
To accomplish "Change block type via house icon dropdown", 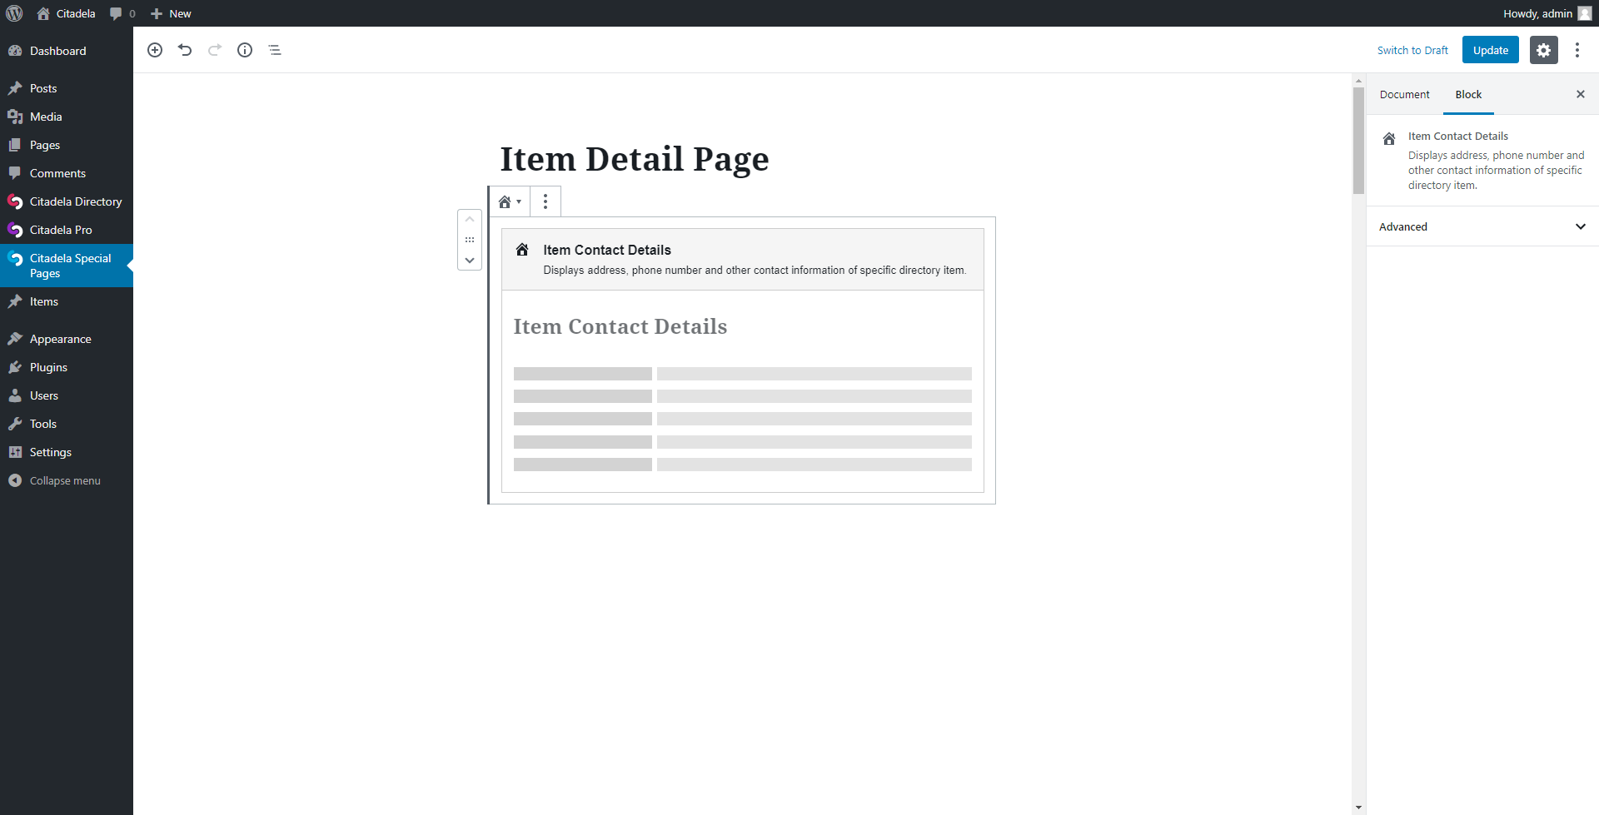I will coord(509,201).
